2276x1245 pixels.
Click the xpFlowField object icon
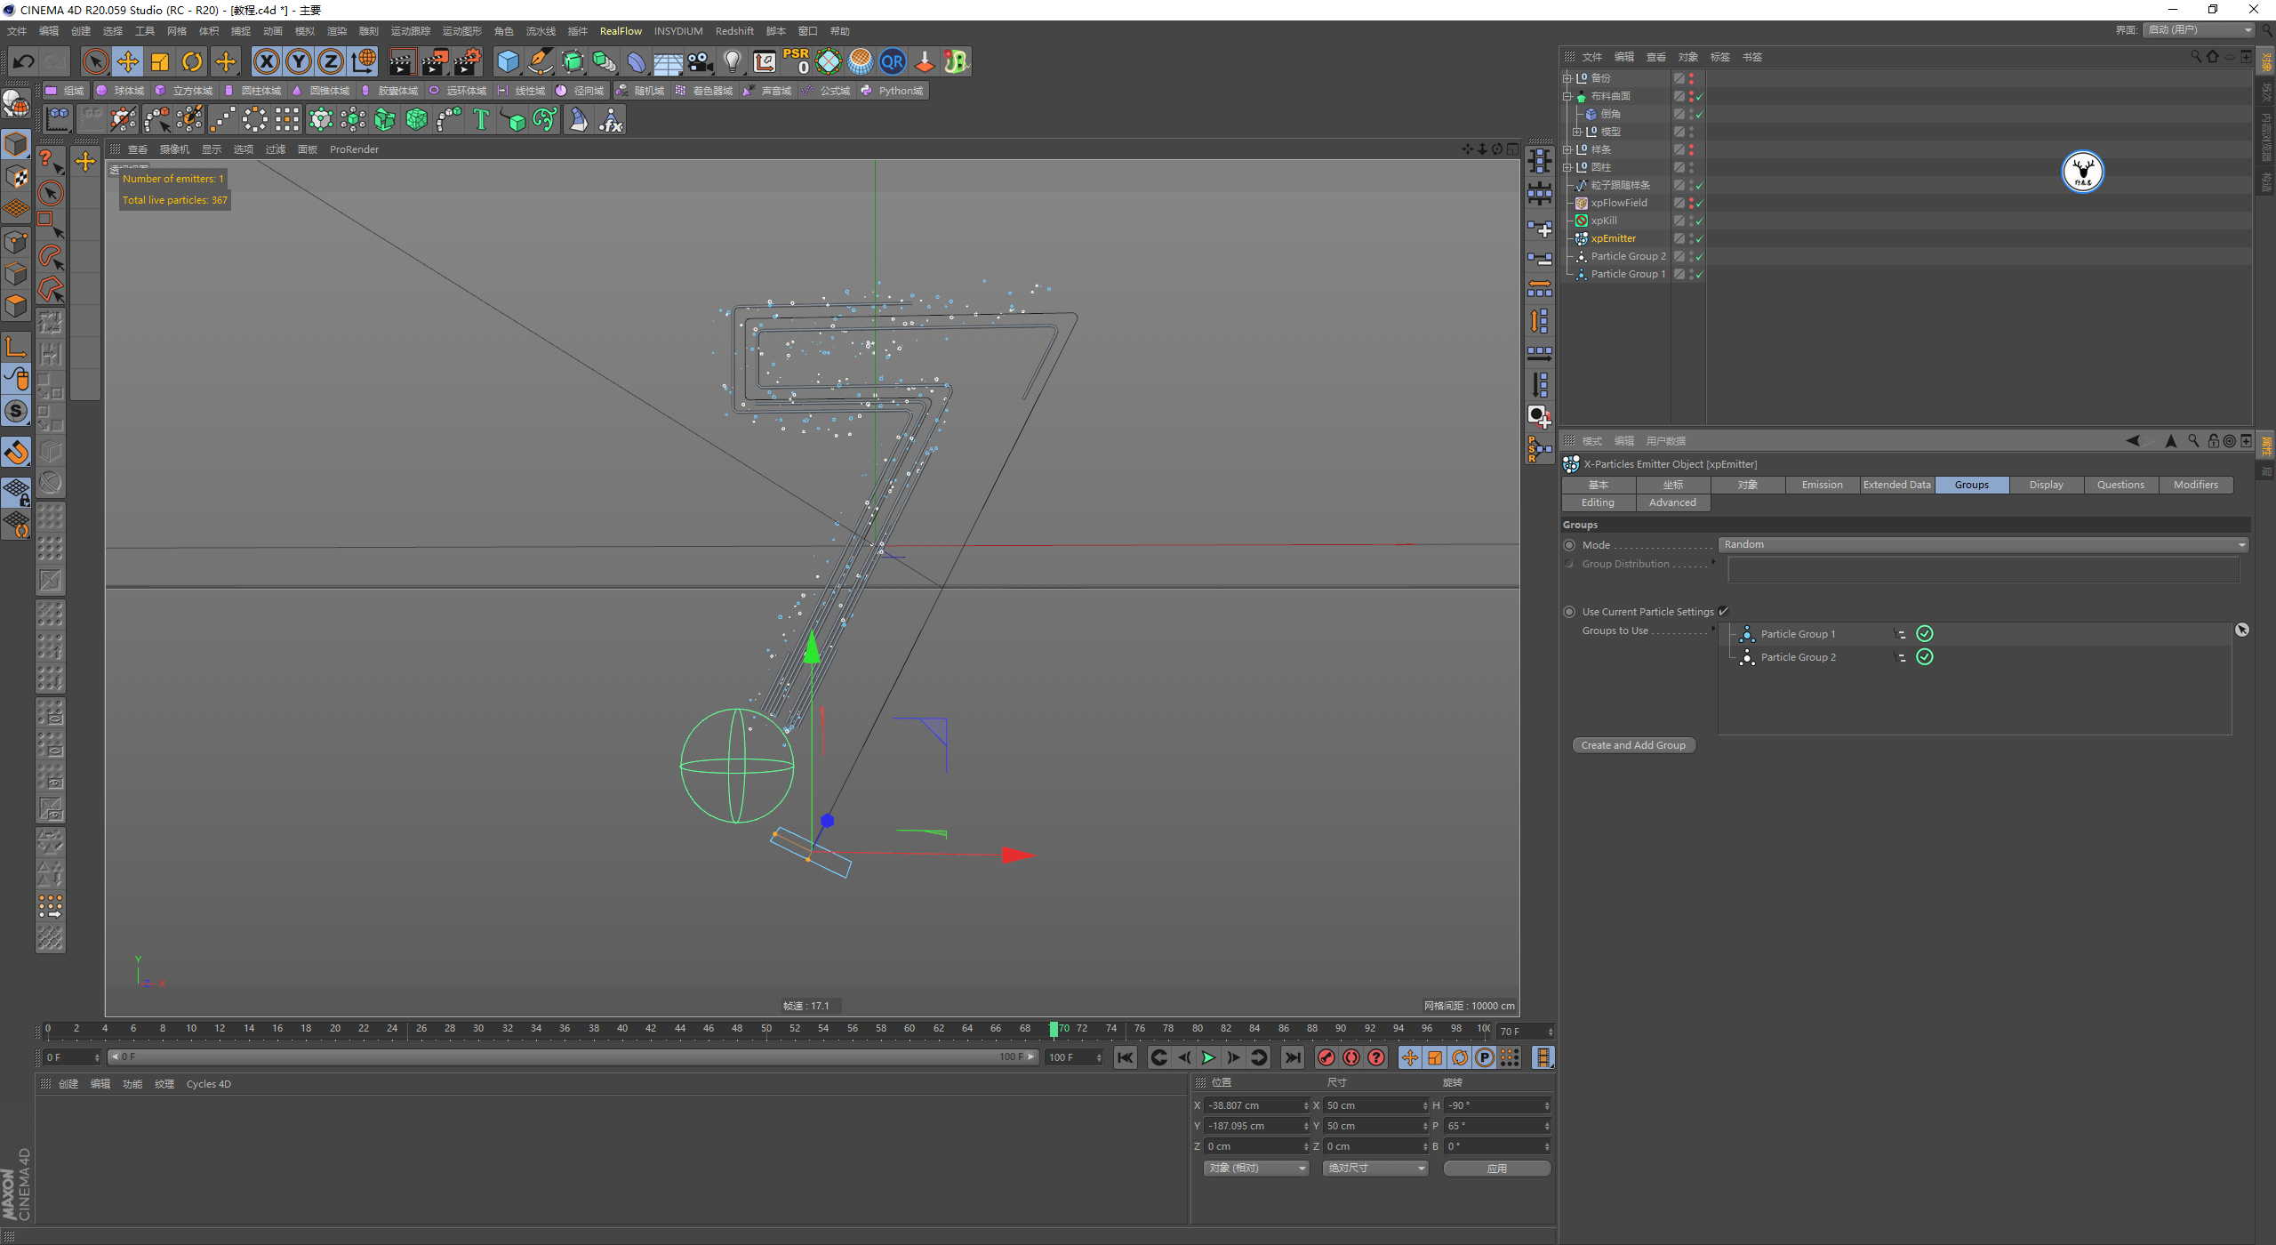click(1582, 203)
